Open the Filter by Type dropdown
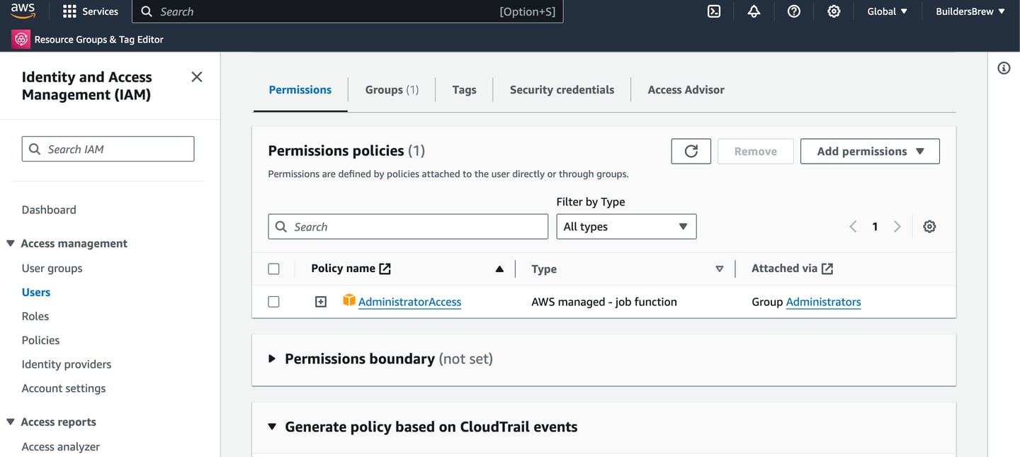The height and width of the screenshot is (457, 1020). tap(626, 227)
